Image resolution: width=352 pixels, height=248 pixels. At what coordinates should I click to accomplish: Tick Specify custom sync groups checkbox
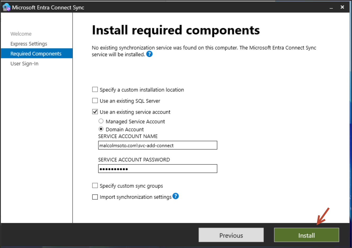point(95,186)
